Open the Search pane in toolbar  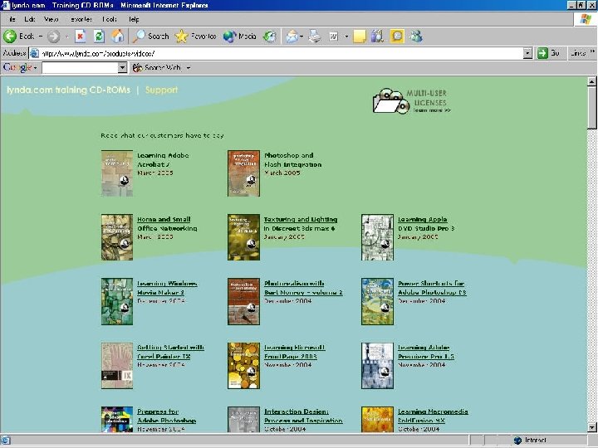(x=150, y=37)
